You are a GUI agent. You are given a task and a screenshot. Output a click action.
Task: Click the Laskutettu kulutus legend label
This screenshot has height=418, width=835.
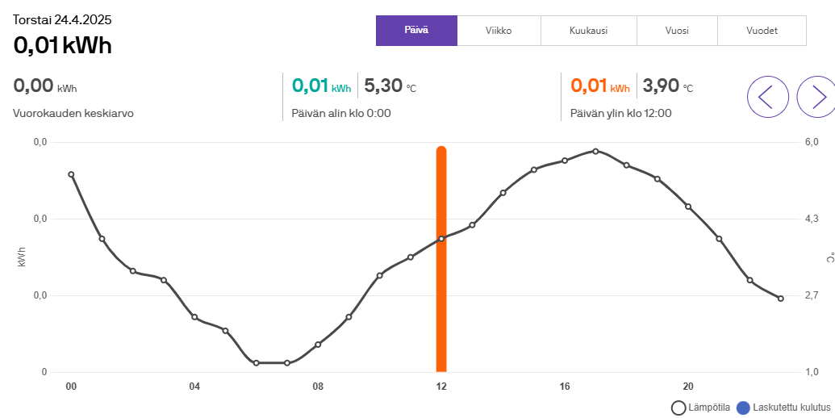pos(791,408)
